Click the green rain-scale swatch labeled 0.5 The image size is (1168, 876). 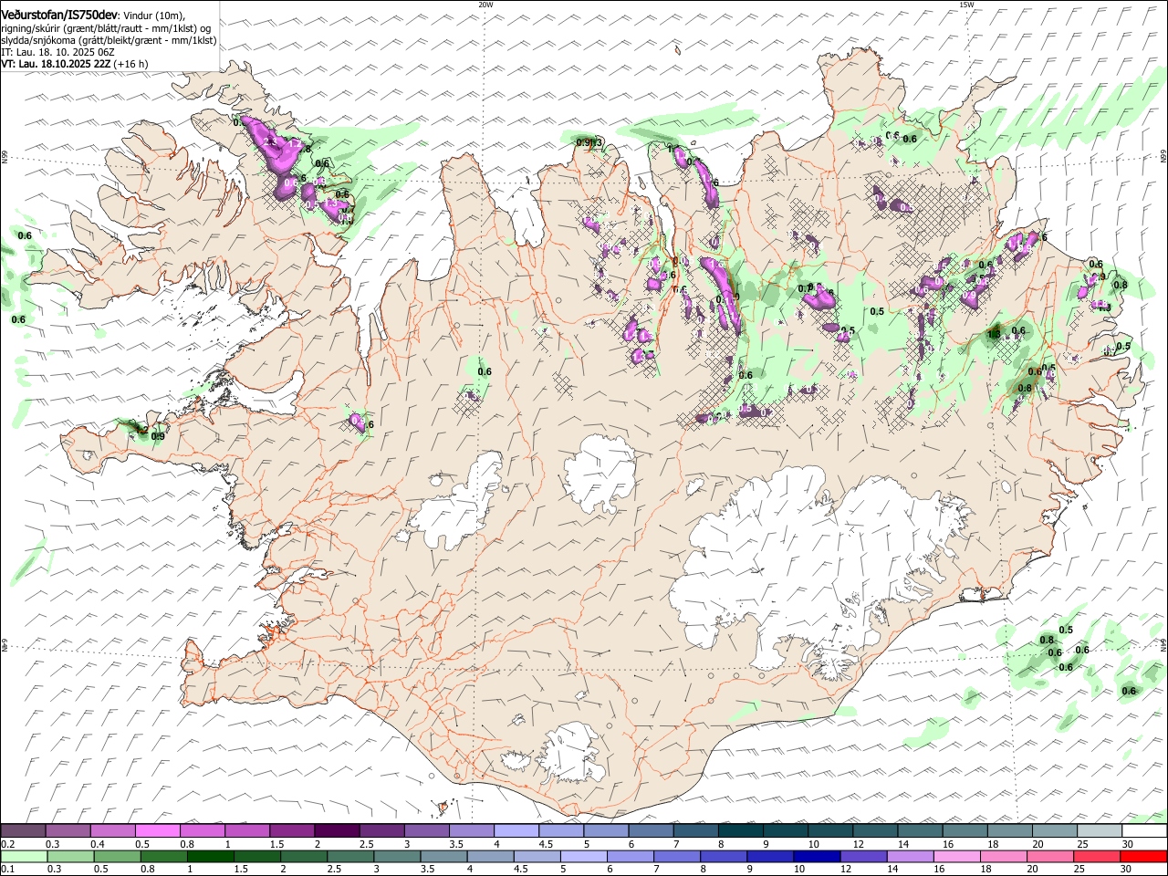[117, 856]
